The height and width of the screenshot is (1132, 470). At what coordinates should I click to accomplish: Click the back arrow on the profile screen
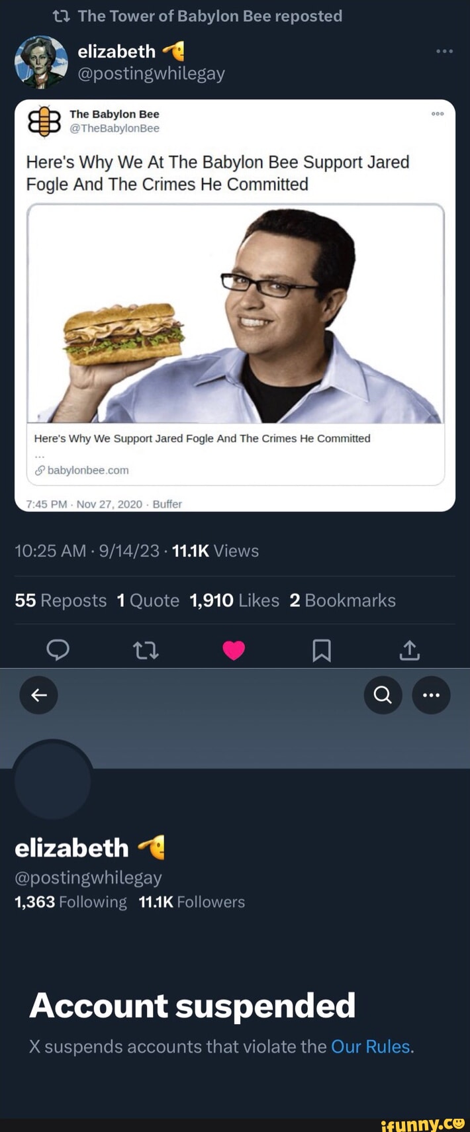38,695
